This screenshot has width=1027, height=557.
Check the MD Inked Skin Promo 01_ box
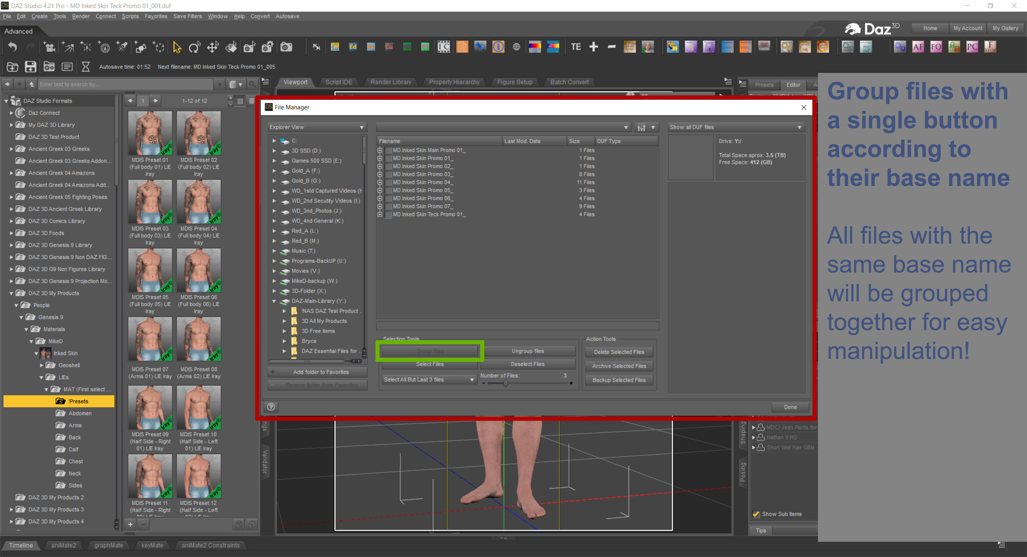coord(388,158)
